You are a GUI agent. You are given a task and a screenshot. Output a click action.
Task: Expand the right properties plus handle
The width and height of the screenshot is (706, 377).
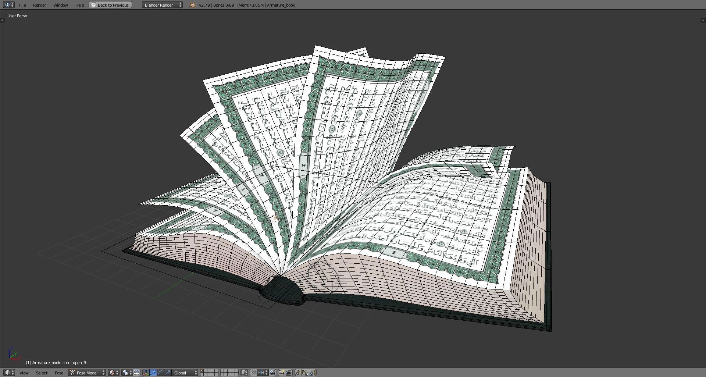pyautogui.click(x=703, y=20)
